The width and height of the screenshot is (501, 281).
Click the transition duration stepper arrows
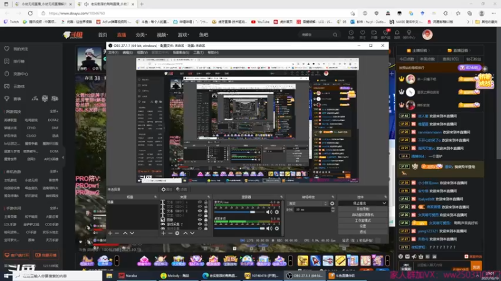coord(333,210)
